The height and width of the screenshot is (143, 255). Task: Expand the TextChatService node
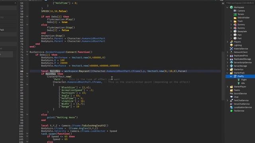pyautogui.click(x=228, y=100)
